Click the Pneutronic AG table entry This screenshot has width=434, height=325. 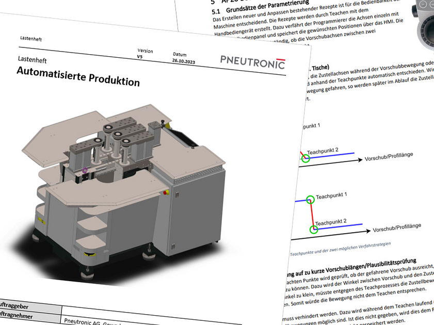(x=92, y=322)
